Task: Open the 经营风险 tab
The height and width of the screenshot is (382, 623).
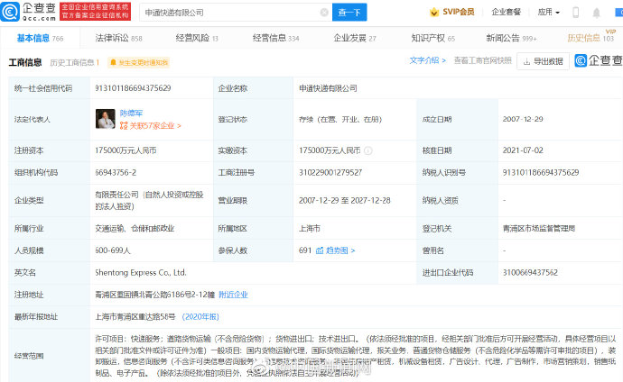Action: coord(197,39)
